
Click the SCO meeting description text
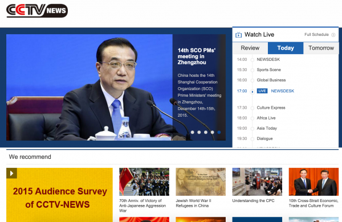199,95
